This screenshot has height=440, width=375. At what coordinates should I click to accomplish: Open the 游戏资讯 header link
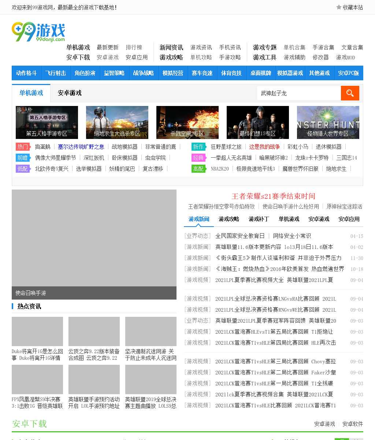[201, 47]
